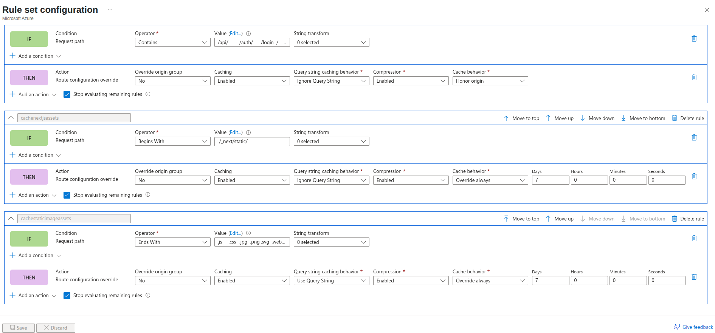Click Hours field in cachestaticimageassets action
The height and width of the screenshot is (333, 715).
(x=589, y=281)
